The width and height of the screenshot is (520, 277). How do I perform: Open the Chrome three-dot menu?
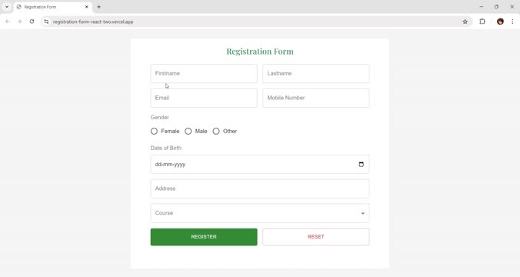tap(512, 22)
